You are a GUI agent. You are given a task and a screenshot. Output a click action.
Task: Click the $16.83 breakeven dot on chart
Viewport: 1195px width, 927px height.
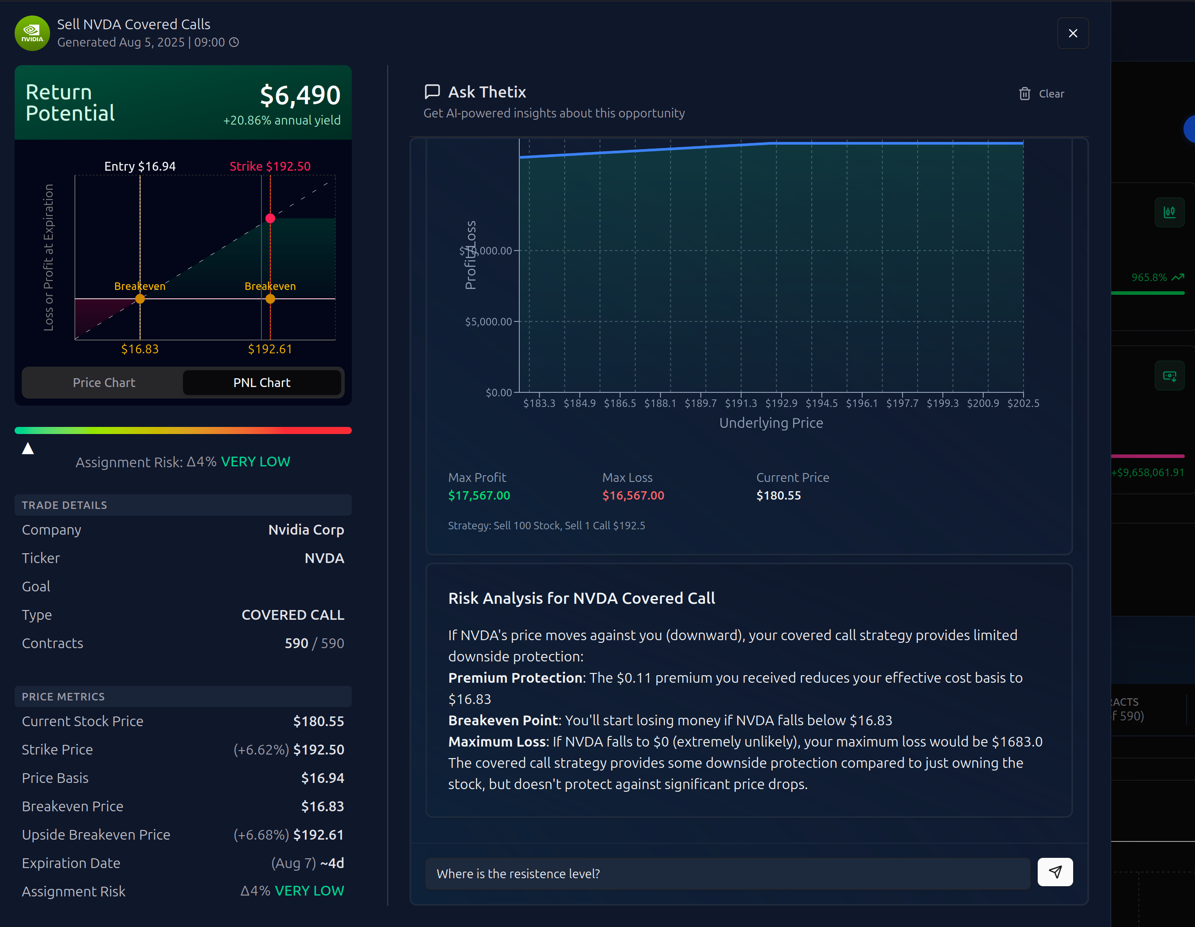pyautogui.click(x=140, y=299)
